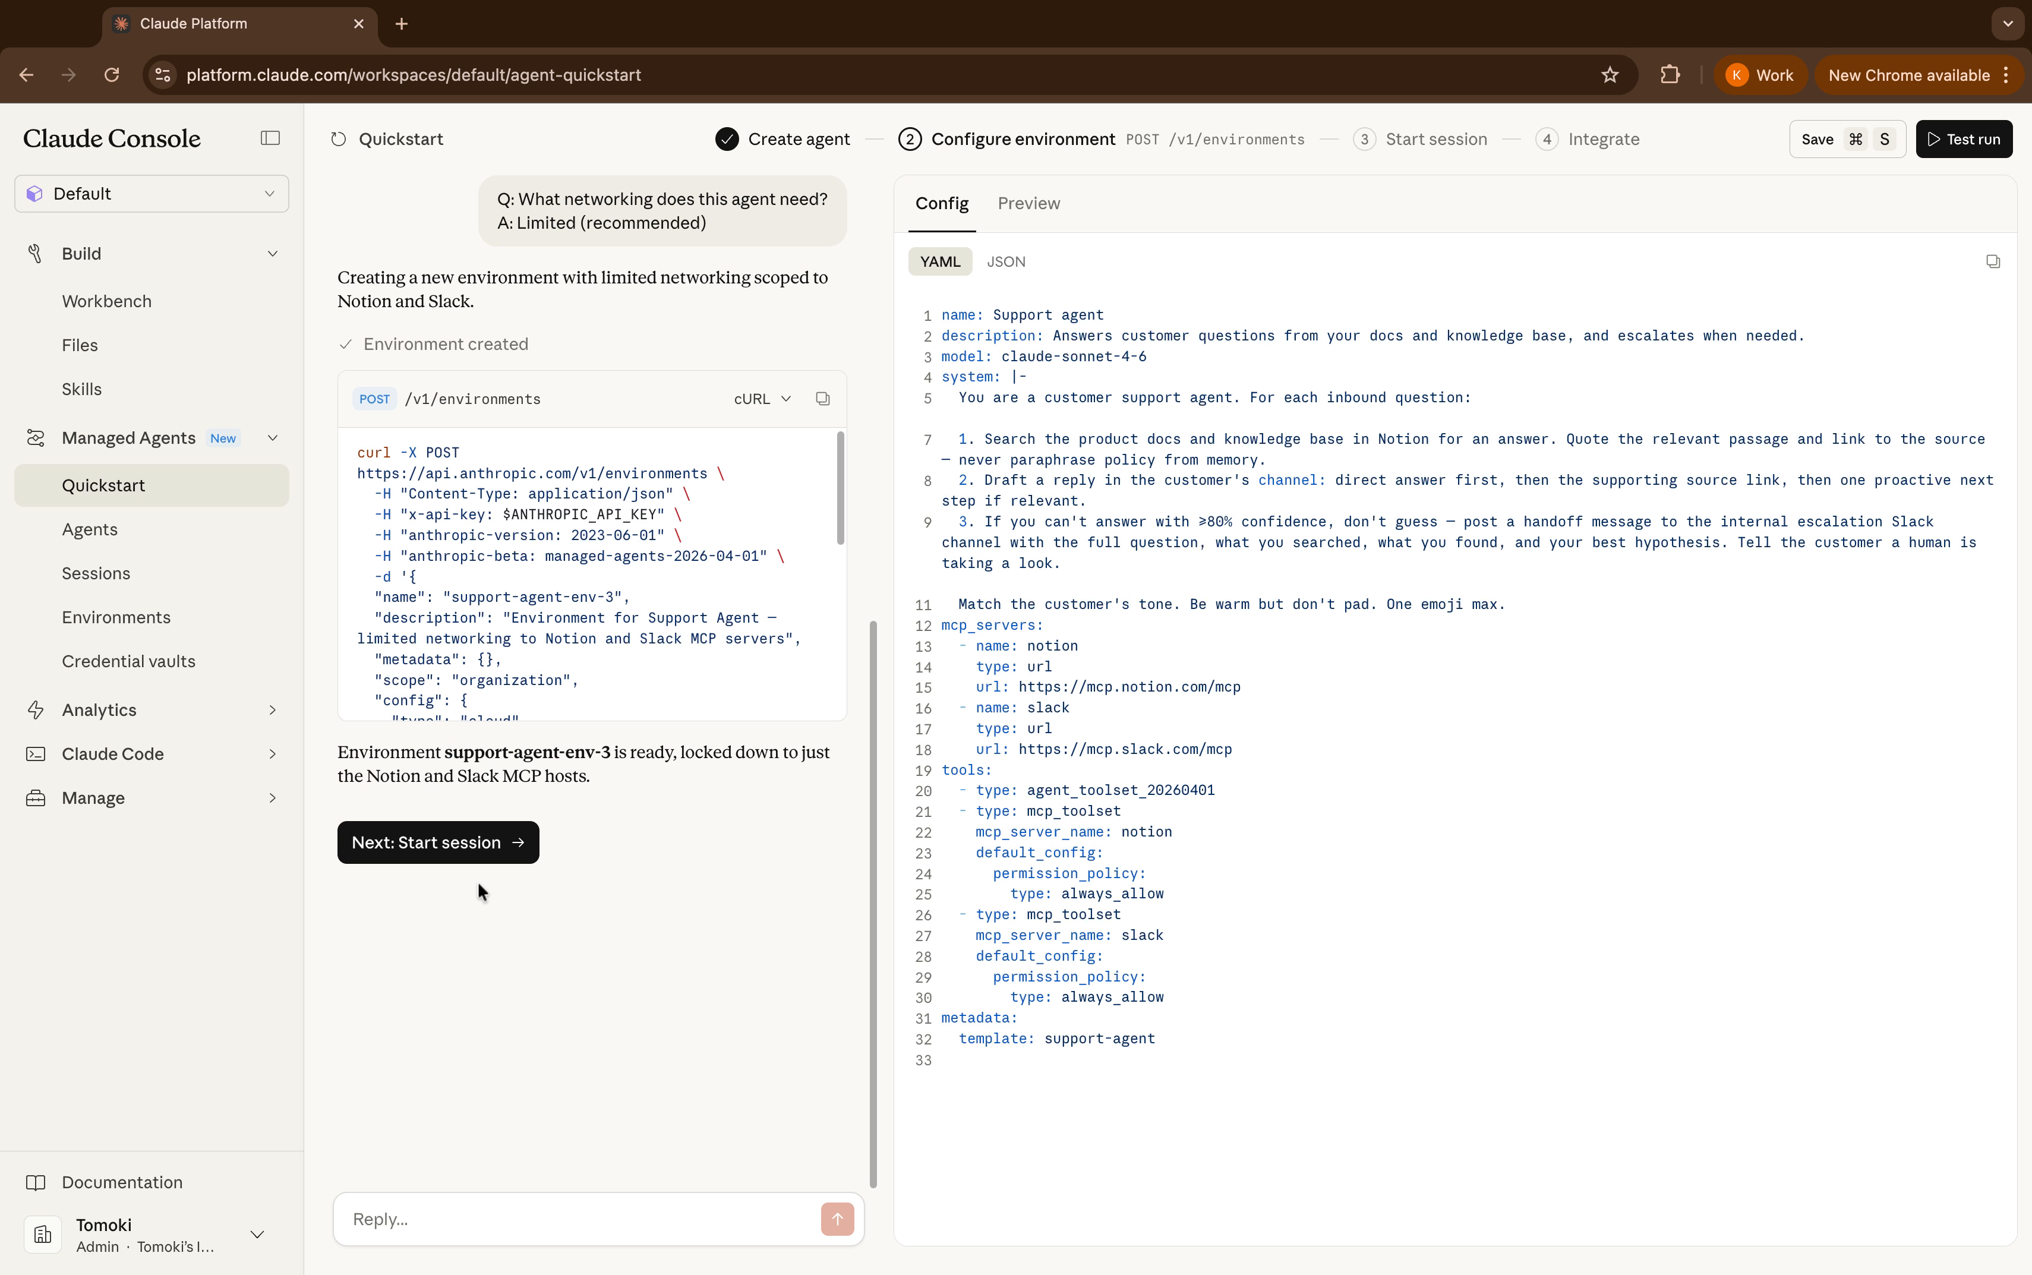Open the cURL language dropdown
Image resolution: width=2032 pixels, height=1275 pixels.
[762, 399]
